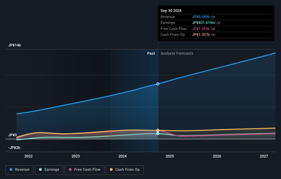The height and width of the screenshot is (179, 281).
Task: Click the Revenue row label in tooltip
Action: tap(168, 17)
